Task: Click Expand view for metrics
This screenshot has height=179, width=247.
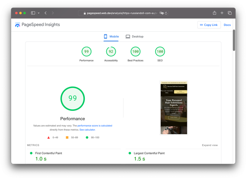Action: pyautogui.click(x=210, y=145)
